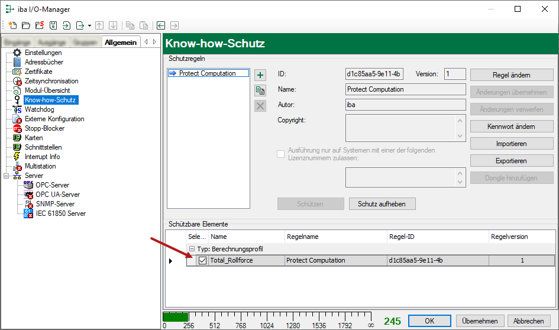The image size is (559, 330).
Task: Collapse the Typ: Berechnungsprofil group
Action: click(x=191, y=249)
